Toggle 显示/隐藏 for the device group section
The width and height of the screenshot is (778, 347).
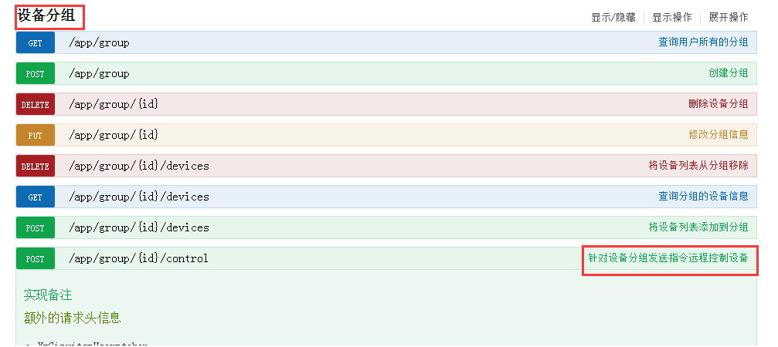613,17
